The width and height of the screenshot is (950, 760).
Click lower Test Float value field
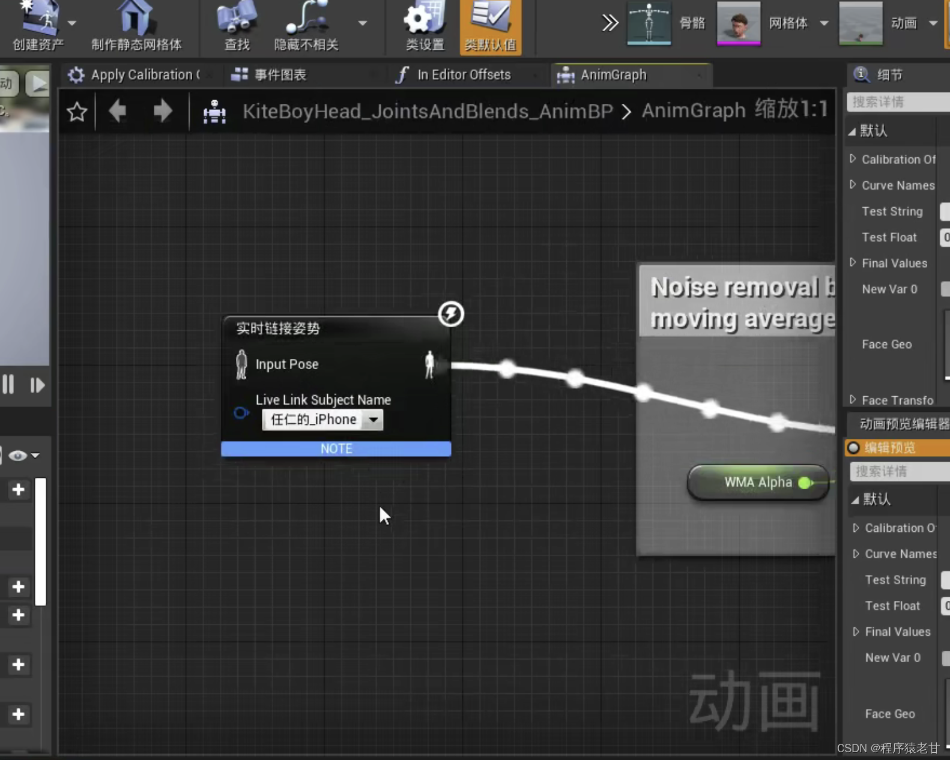coord(946,606)
